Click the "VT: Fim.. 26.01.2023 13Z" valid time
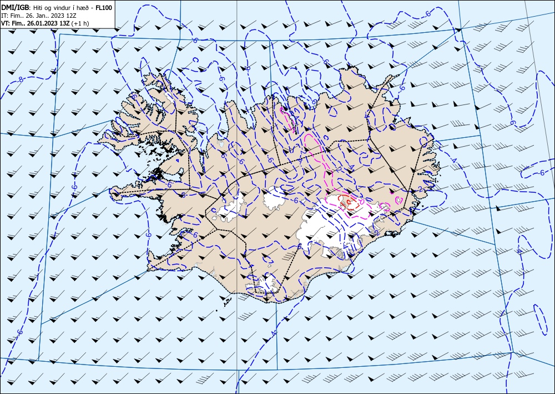 point(36,23)
